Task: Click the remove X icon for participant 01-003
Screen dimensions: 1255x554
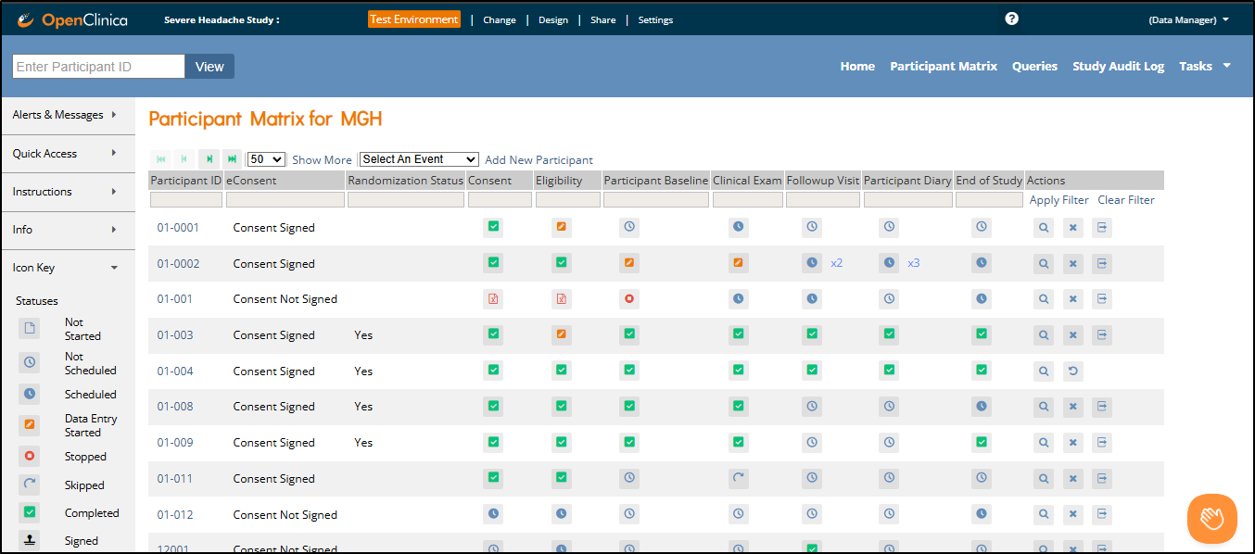Action: (x=1072, y=334)
